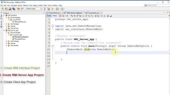170x95 pixels.
Task: Click the Save All toolbar icon
Action: [14, 9]
